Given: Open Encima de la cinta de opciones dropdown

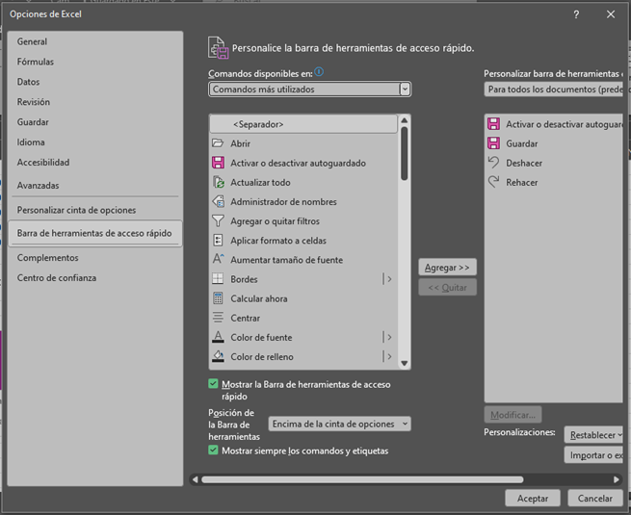Looking at the screenshot, I should (339, 424).
